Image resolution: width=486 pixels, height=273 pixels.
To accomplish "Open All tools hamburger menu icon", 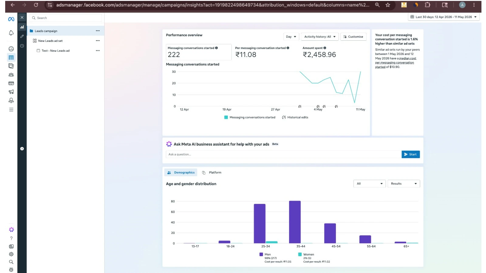I will coord(11,110).
